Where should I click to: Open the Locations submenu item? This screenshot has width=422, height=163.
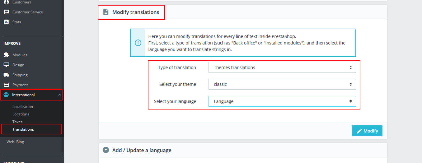pyautogui.click(x=21, y=114)
